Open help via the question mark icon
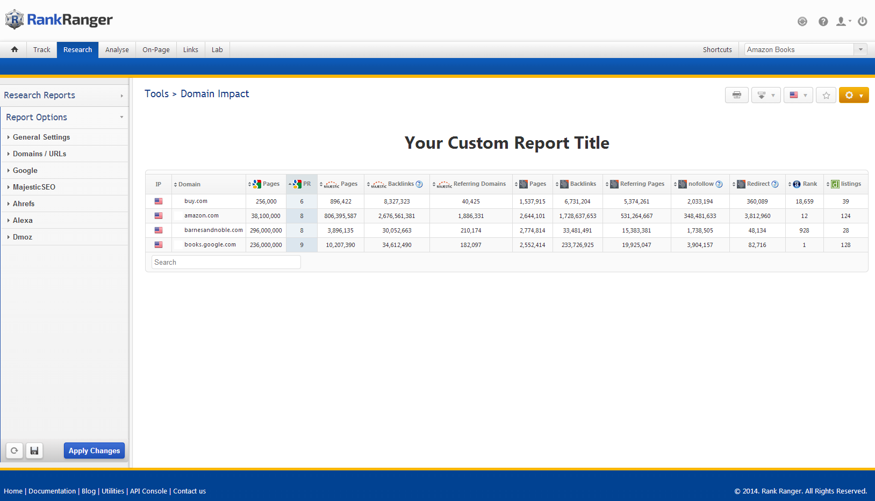 click(823, 21)
